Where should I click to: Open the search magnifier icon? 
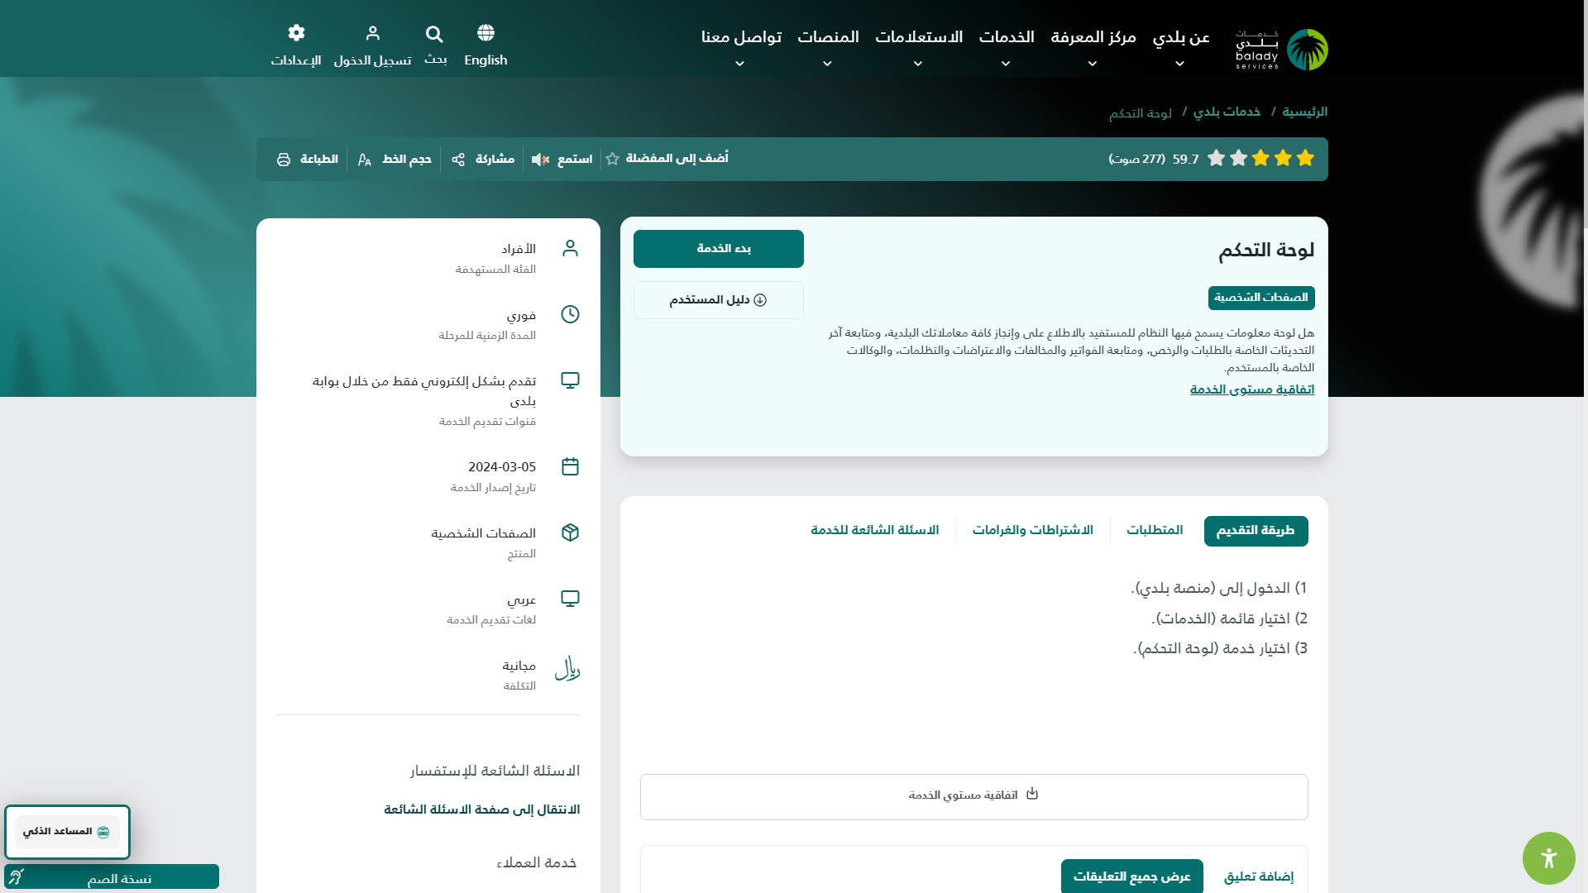pos(434,34)
